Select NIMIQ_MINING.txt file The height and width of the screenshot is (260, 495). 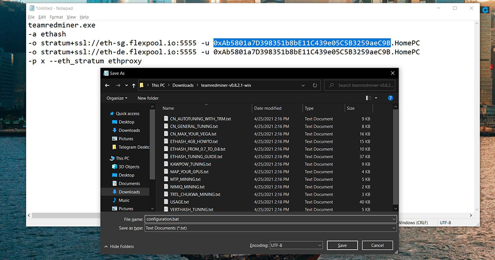click(x=187, y=187)
